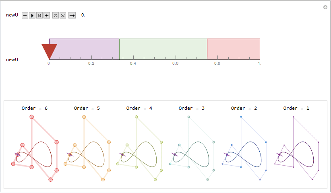This screenshot has height=193, width=331.
Task: Click the purple knot span region
Action: click(84, 49)
